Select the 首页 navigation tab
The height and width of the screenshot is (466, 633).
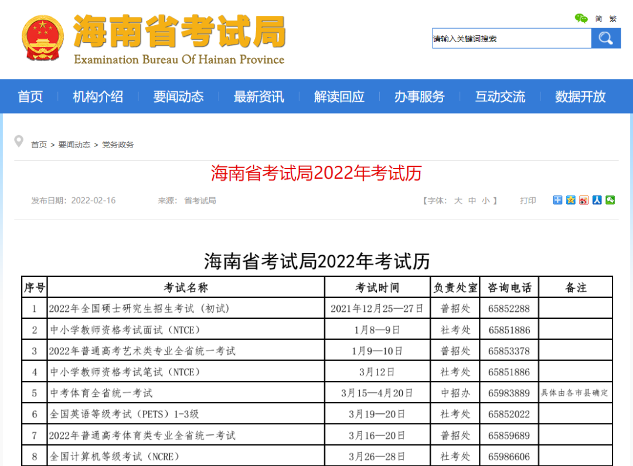30,97
